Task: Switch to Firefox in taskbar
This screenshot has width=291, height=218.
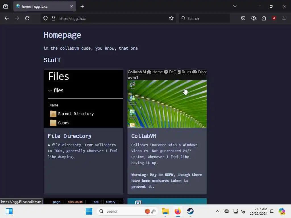Action: [x=178, y=211]
